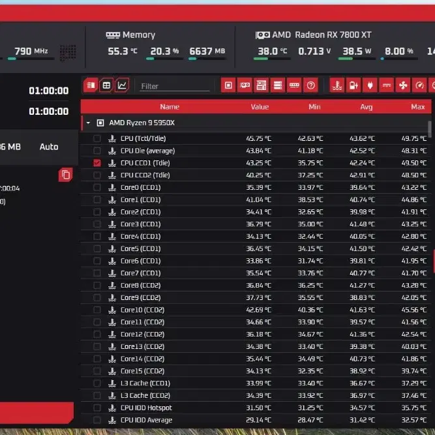Sort by the Min column header

point(314,107)
